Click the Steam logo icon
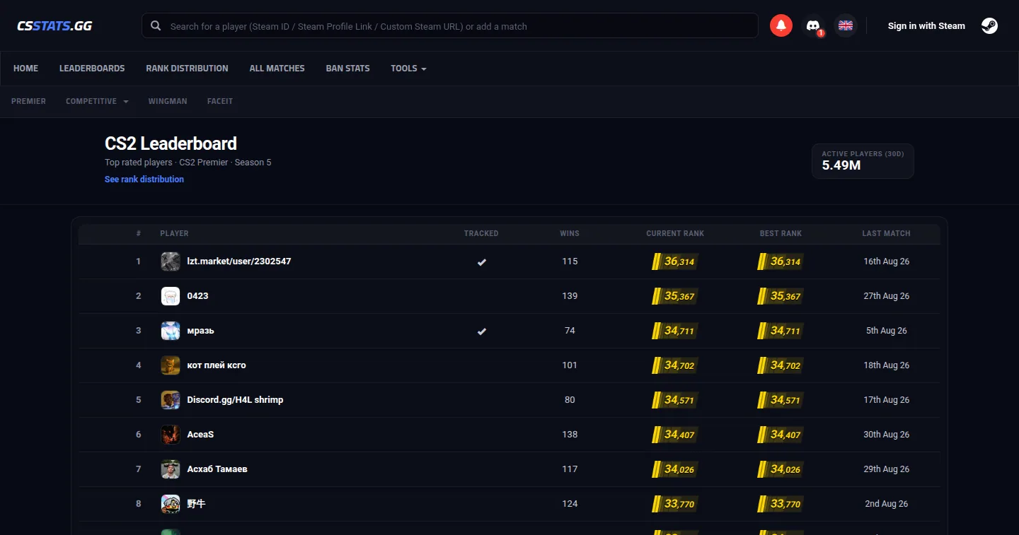The height and width of the screenshot is (535, 1019). (x=989, y=25)
